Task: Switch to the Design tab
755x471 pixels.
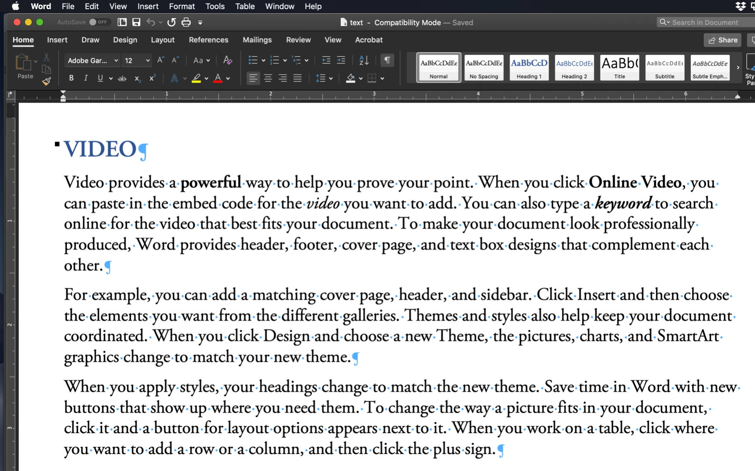Action: click(x=125, y=40)
